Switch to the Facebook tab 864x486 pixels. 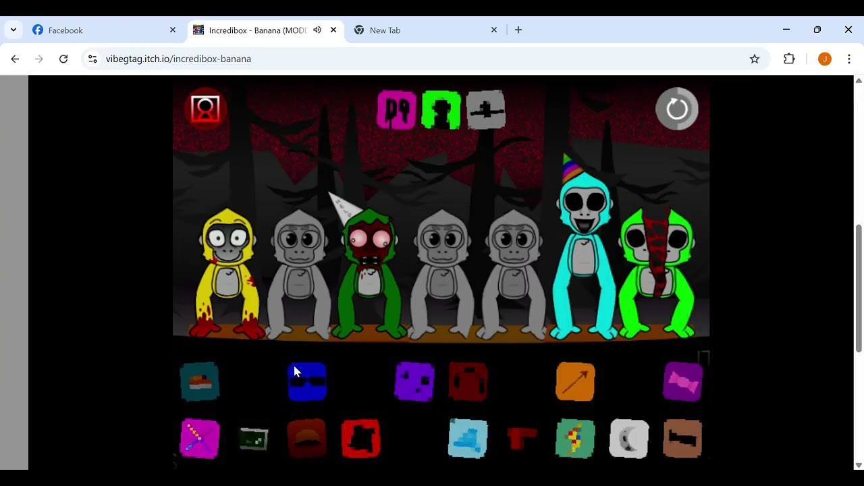point(105,30)
